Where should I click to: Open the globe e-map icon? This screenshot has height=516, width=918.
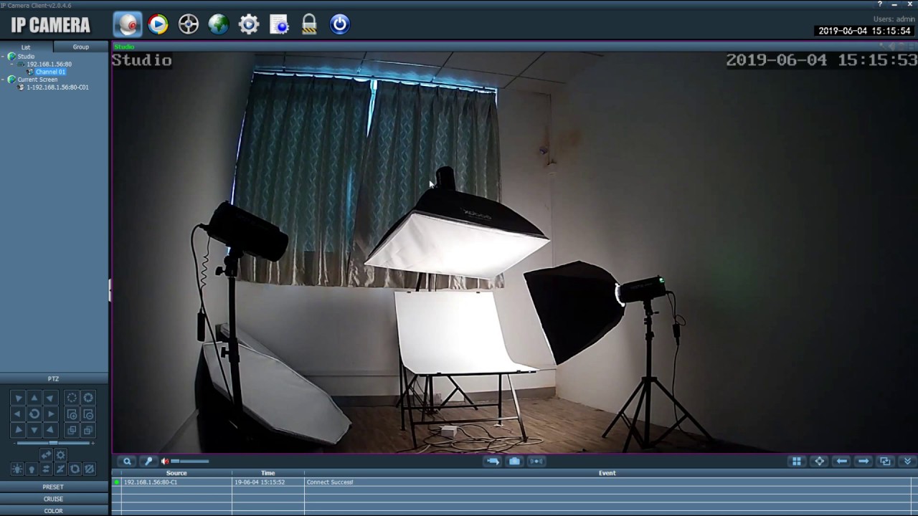(218, 24)
